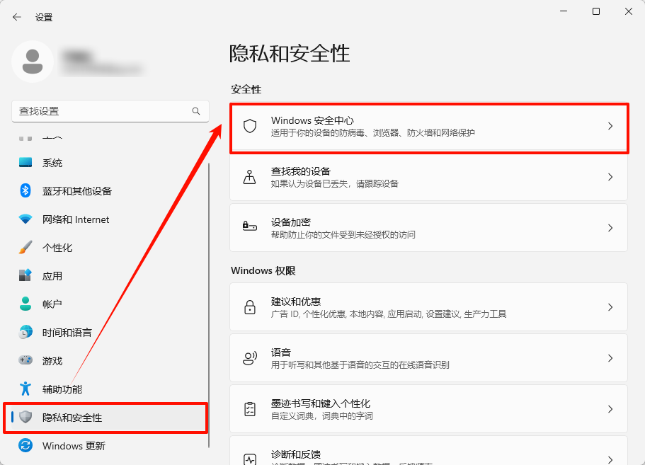Expand the 设备加密 entry chevron
Screen dimensions: 645x465
click(x=610, y=227)
